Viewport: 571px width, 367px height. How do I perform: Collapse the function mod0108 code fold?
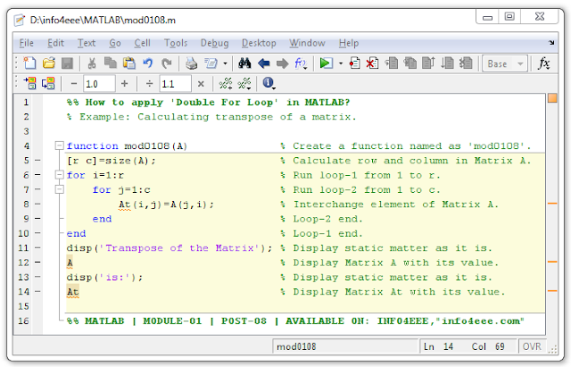pyautogui.click(x=60, y=146)
